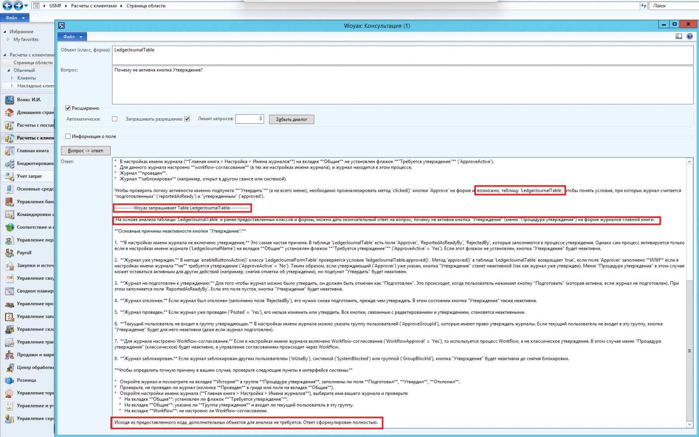Enable the Автоматически checkbox
Viewport: 699px width, 437px height.
coord(115,119)
